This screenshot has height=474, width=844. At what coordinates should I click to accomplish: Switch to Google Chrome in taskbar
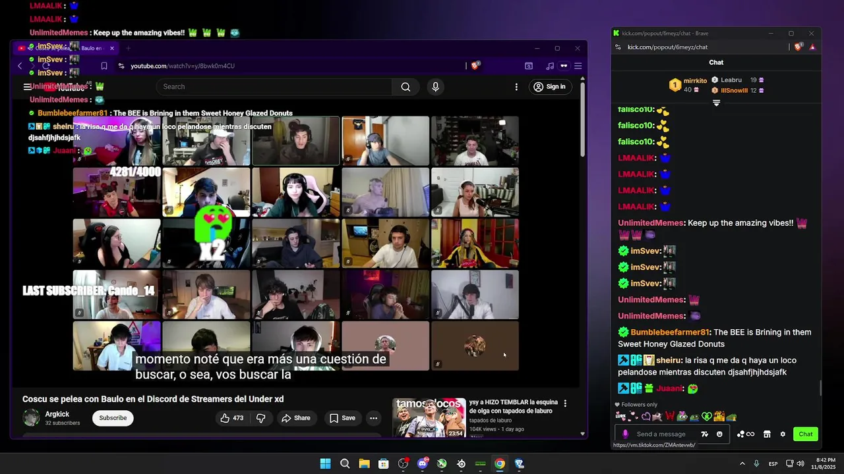(x=500, y=463)
